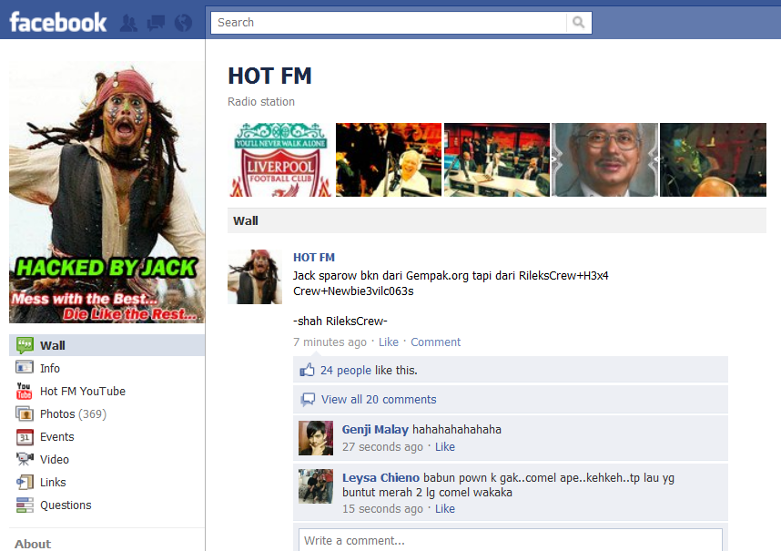Click the About heading in sidebar
The image size is (781, 551).
tap(33, 544)
